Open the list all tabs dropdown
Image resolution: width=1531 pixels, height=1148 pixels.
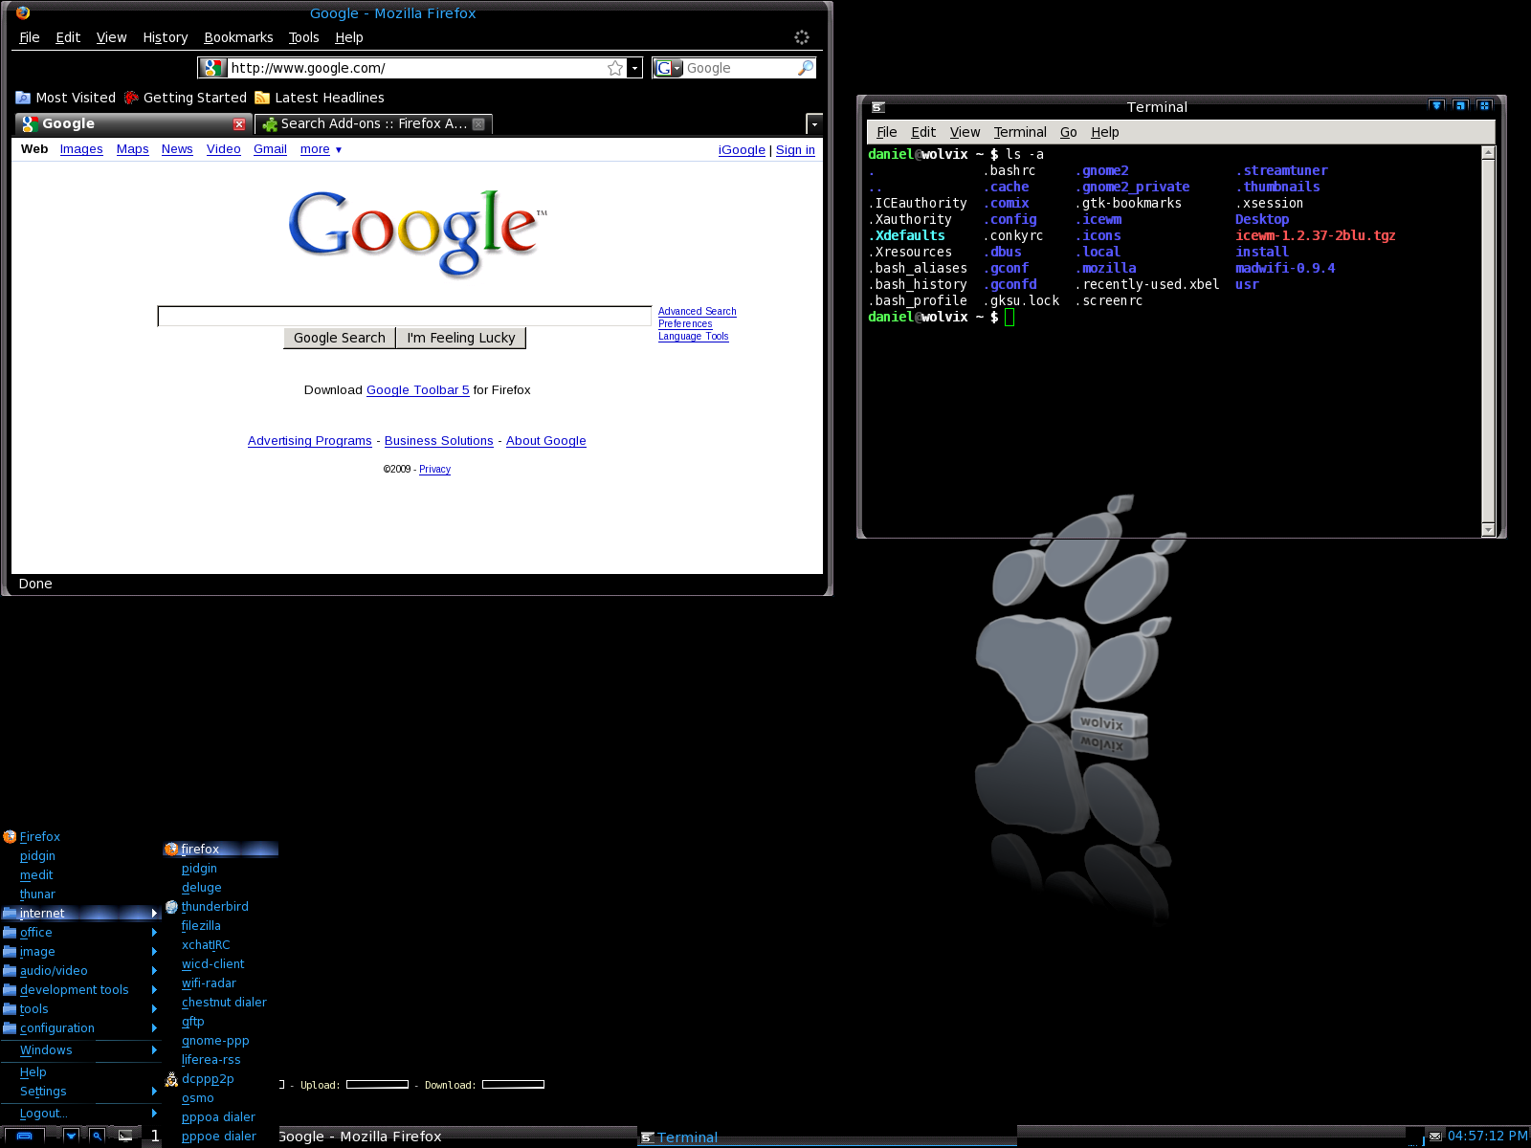tap(814, 124)
